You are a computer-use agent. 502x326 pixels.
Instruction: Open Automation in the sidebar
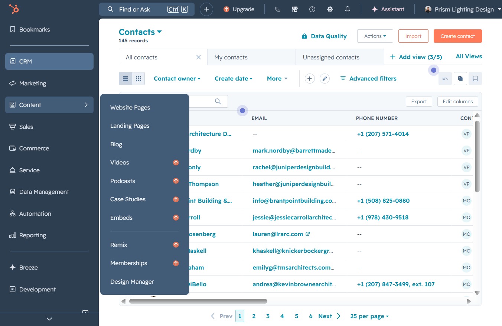(x=49, y=213)
